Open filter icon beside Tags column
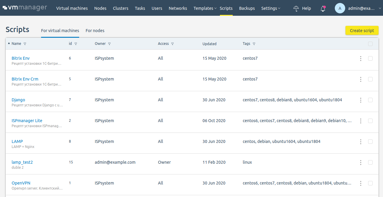383x197 pixels. pos(254,44)
